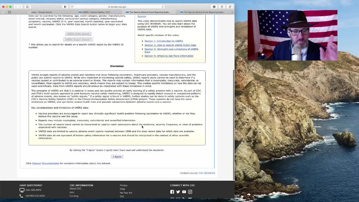359x202 pixels.
Task: Reload the wonder.cdc.gov page
Action: point(163,7)
